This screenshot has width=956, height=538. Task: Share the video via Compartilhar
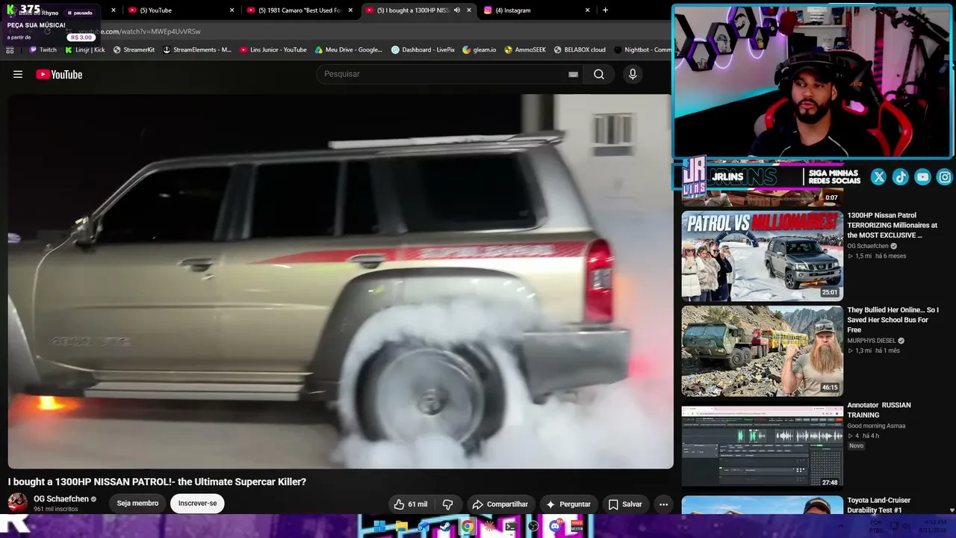pyautogui.click(x=500, y=504)
